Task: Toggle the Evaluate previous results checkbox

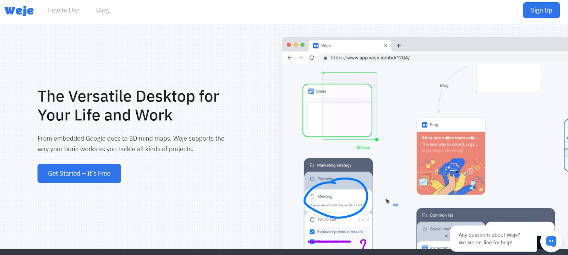Action: pos(312,232)
